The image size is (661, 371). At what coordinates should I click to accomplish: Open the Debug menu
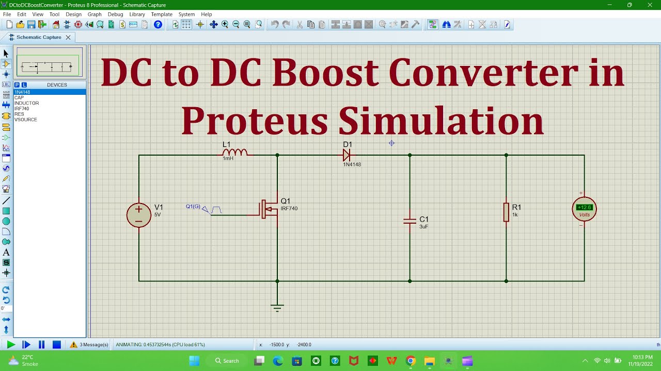click(x=115, y=14)
